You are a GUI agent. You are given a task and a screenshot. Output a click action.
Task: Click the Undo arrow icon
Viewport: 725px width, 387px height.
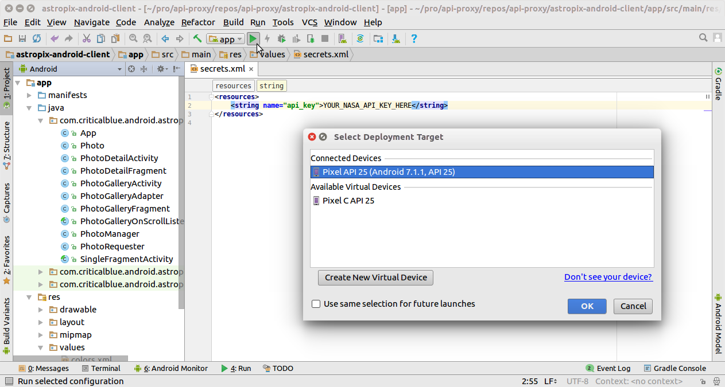pos(55,38)
